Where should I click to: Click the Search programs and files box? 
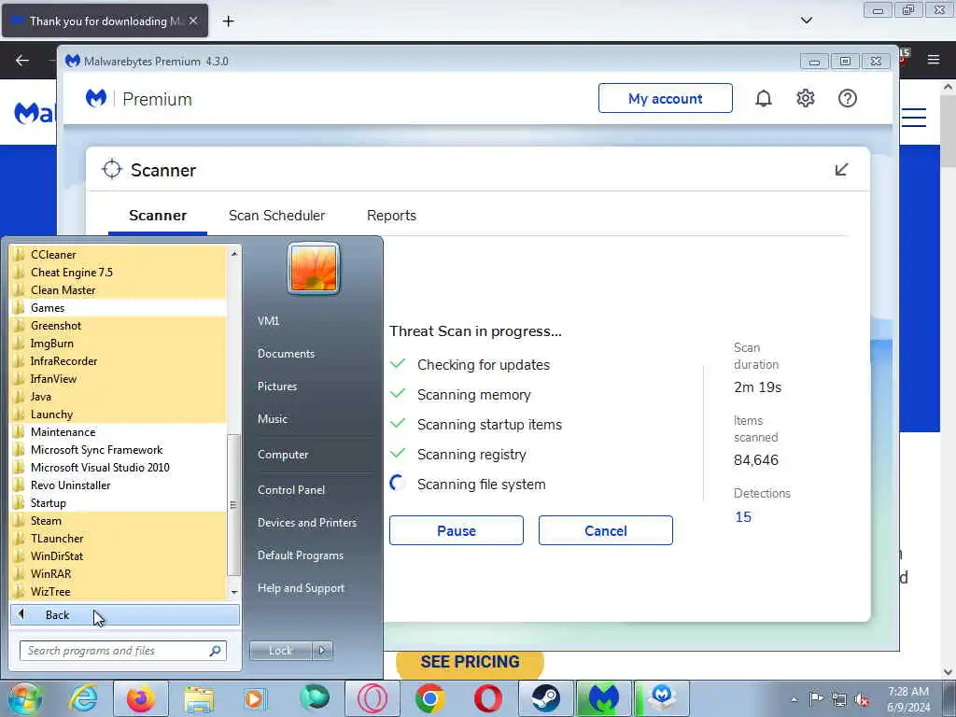click(122, 651)
